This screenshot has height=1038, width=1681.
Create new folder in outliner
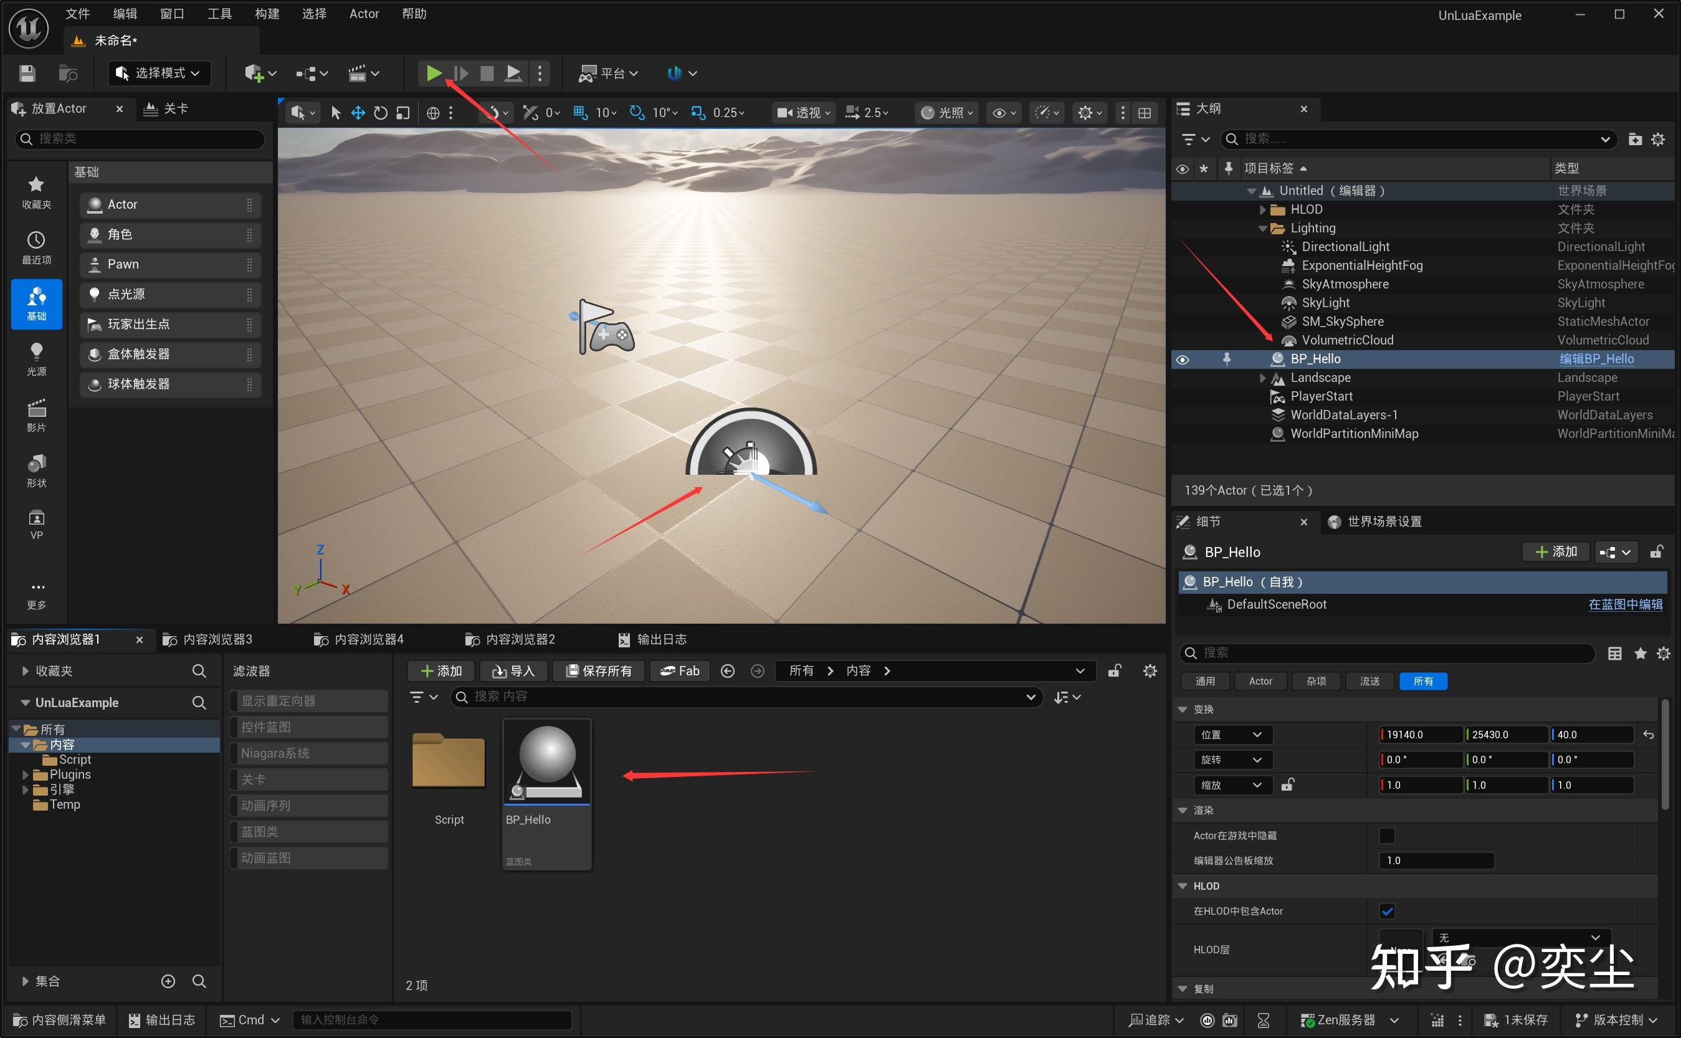1635,140
